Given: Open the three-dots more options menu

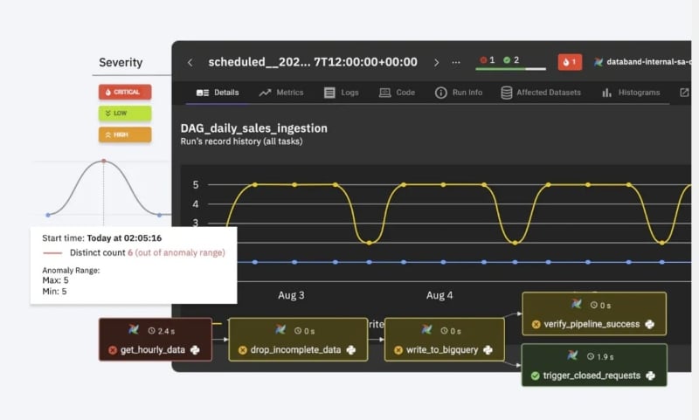Looking at the screenshot, I should [455, 62].
